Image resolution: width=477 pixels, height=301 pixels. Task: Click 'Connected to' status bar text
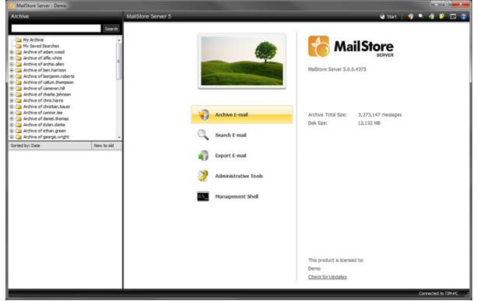(x=438, y=293)
